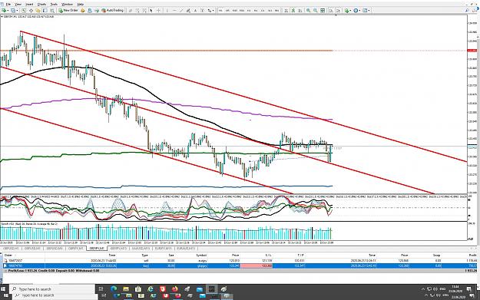The height and width of the screenshot is (300, 480).
Task: Tile chart windows with grid icon
Action: [x=323, y=11]
